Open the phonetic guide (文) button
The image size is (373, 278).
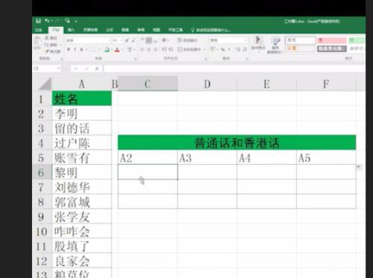pos(130,50)
